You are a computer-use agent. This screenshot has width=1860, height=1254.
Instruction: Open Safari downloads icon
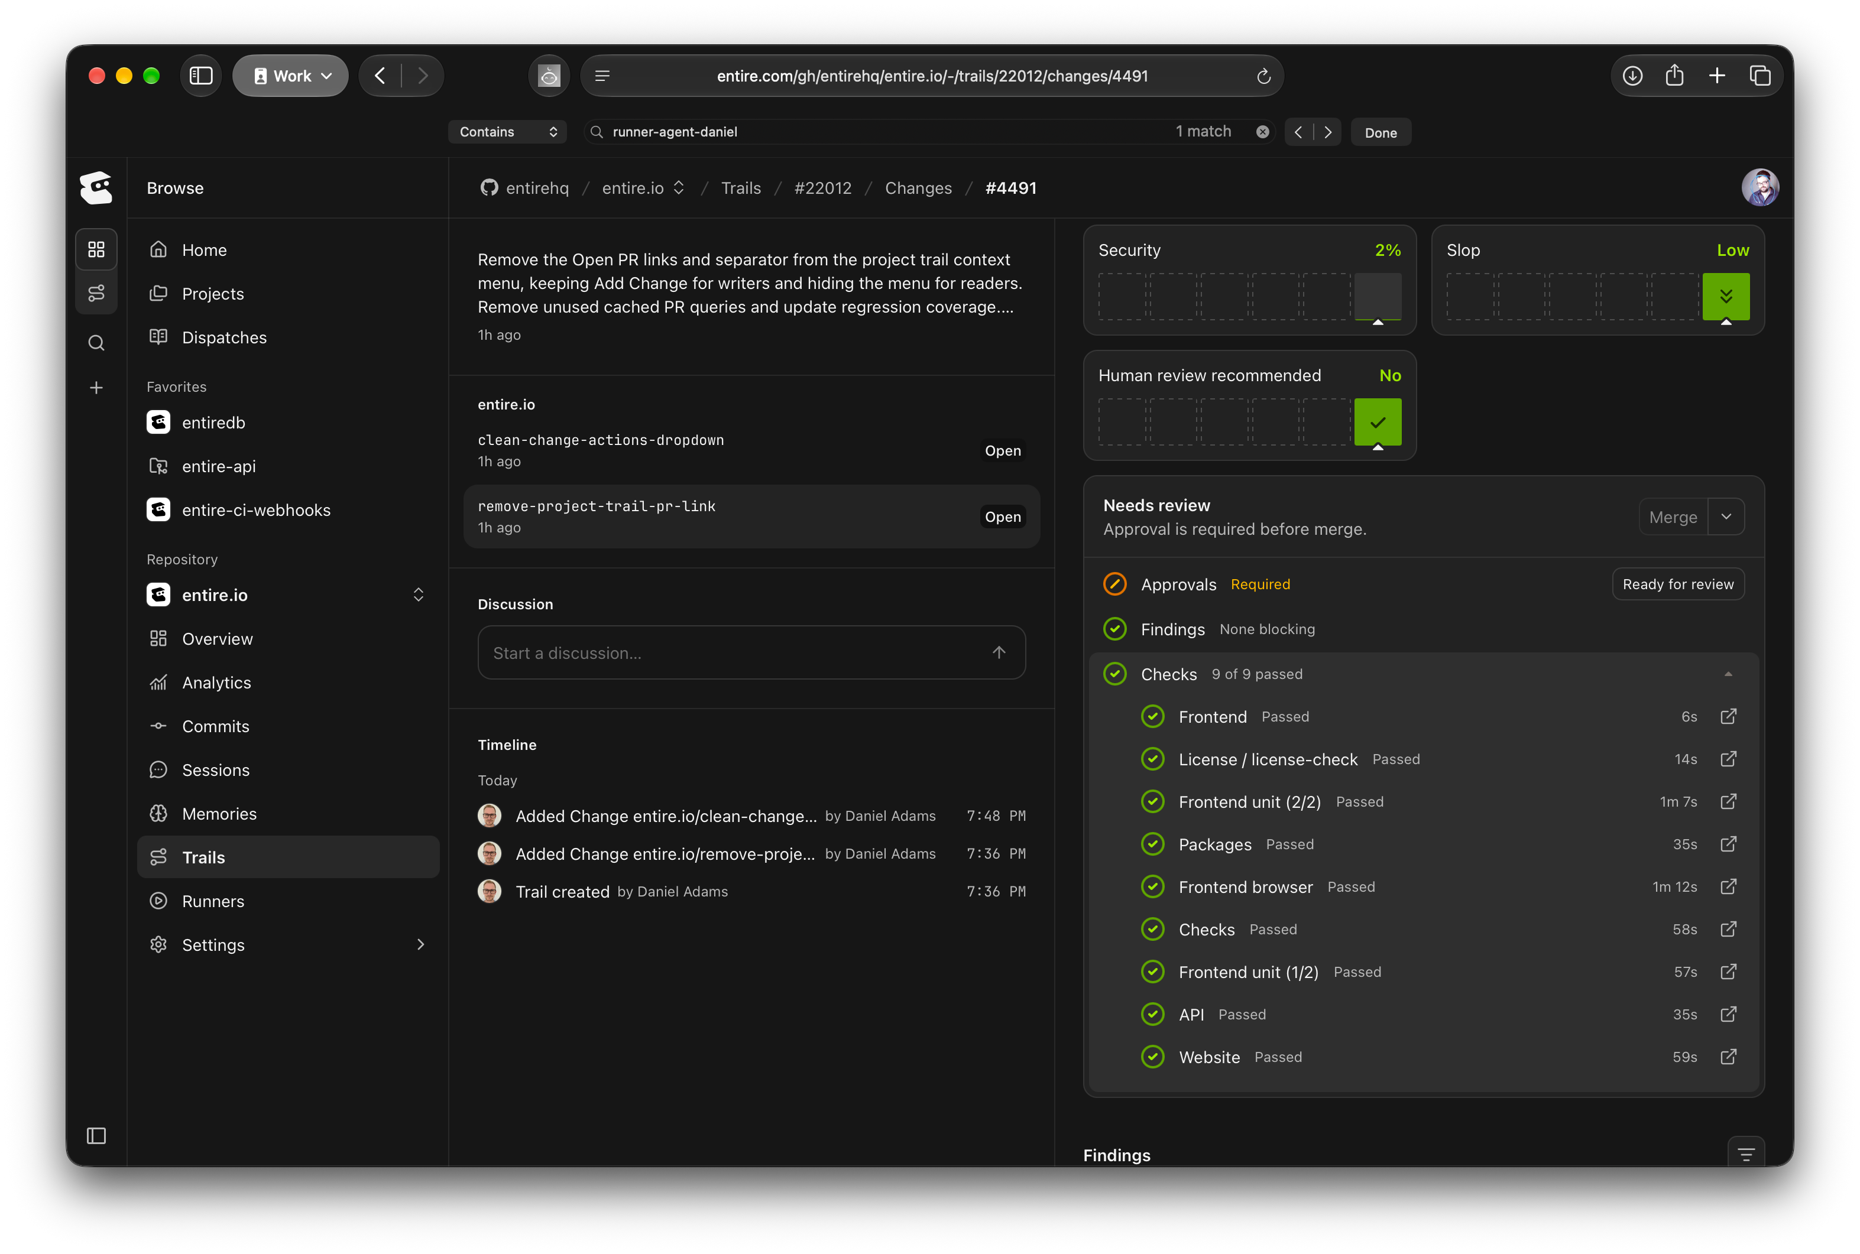tap(1632, 76)
